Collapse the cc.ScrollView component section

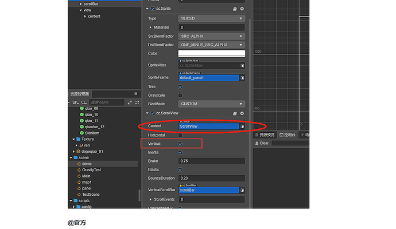click(147, 113)
